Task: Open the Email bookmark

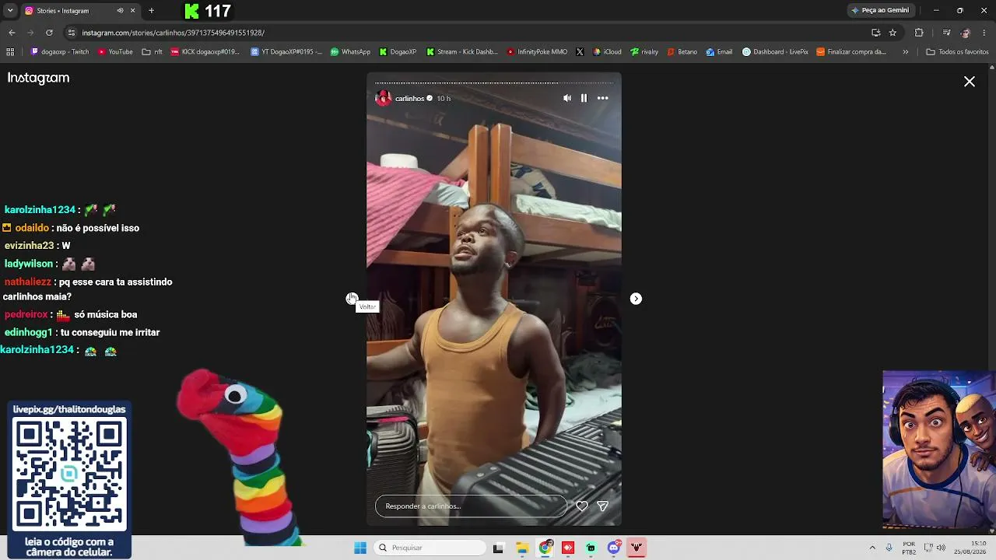Action: (x=719, y=52)
